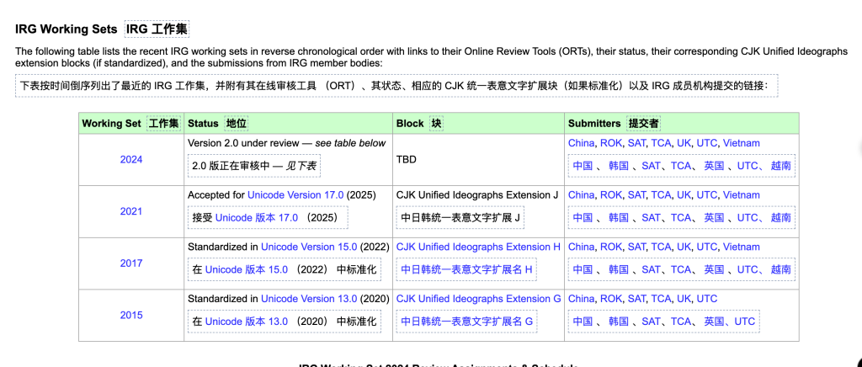
Task: Click the English 'UTC' submitter link in 2015 row
Action: (707, 299)
